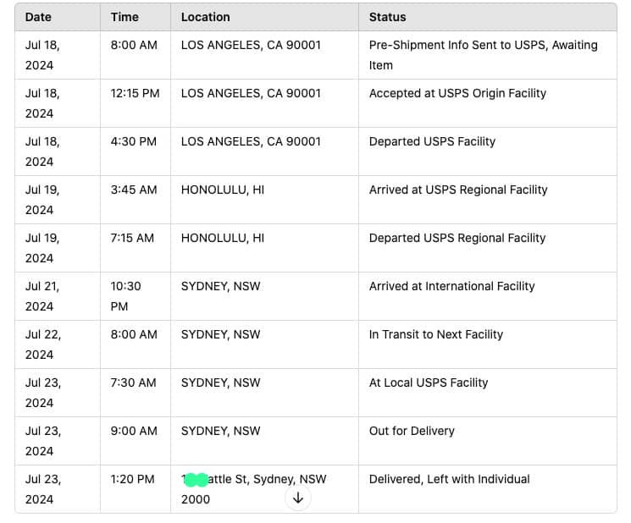Click the Location column header
Screen dimensions: 631x523
[x=205, y=17]
